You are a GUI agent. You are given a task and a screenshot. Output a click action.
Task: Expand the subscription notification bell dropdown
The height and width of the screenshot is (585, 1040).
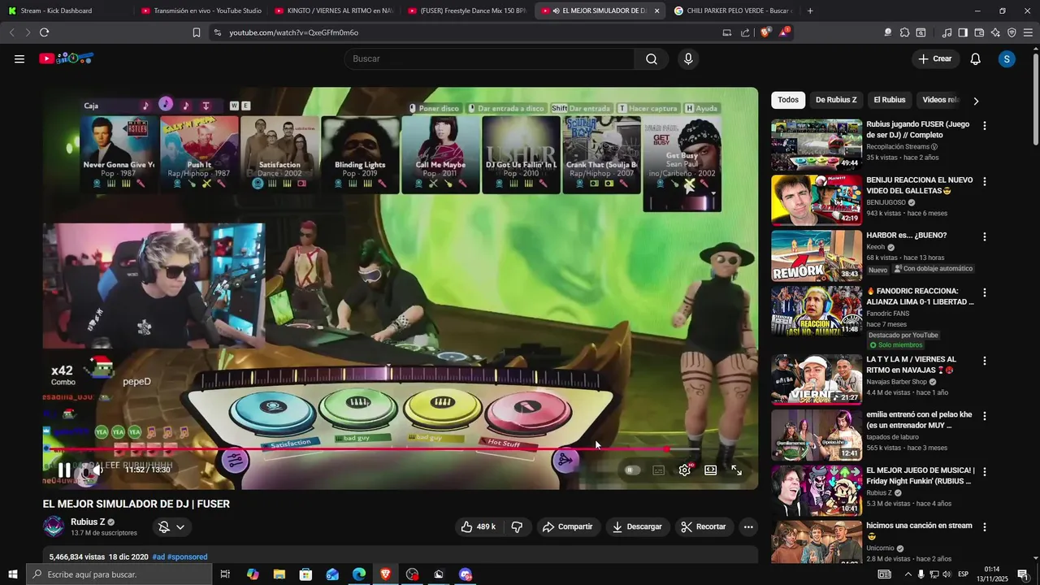(x=171, y=526)
